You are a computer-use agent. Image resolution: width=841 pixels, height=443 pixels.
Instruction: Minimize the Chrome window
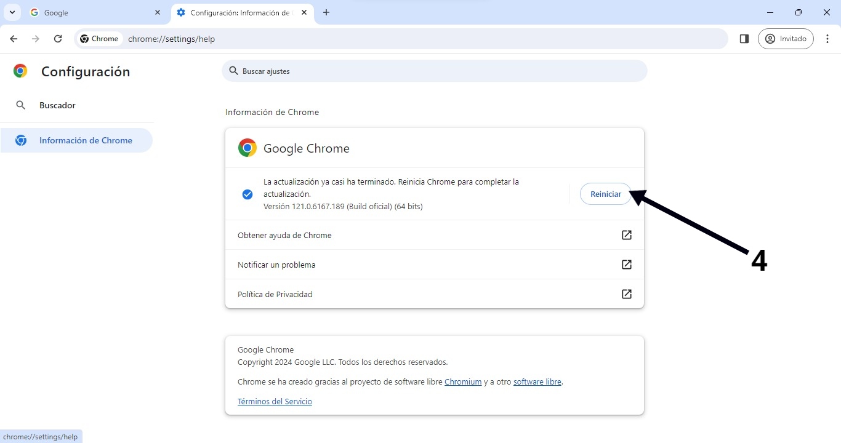pos(770,12)
